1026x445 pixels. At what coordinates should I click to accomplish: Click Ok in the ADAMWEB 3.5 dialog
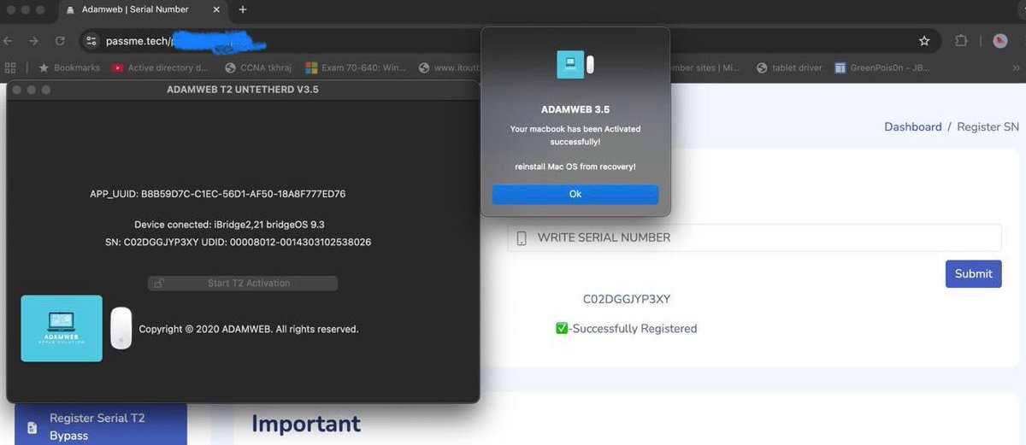point(575,194)
